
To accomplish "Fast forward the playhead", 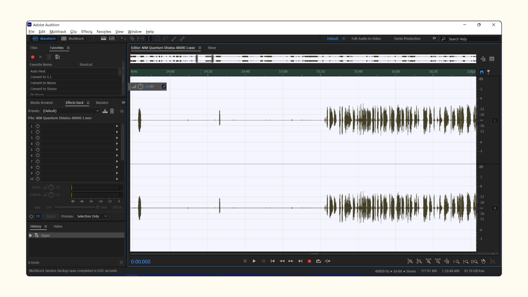I will tap(291, 261).
